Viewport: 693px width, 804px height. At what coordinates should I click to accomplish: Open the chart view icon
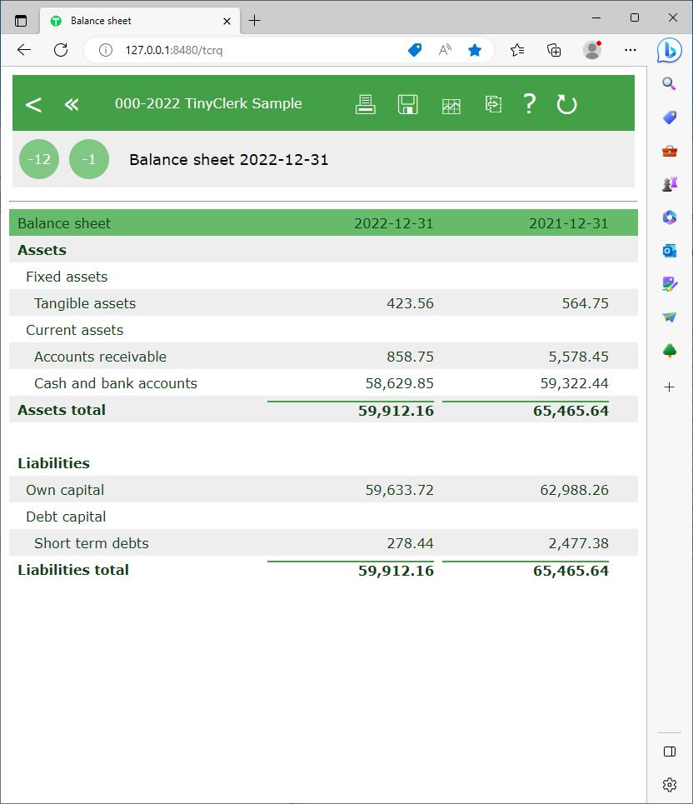pyautogui.click(x=451, y=105)
